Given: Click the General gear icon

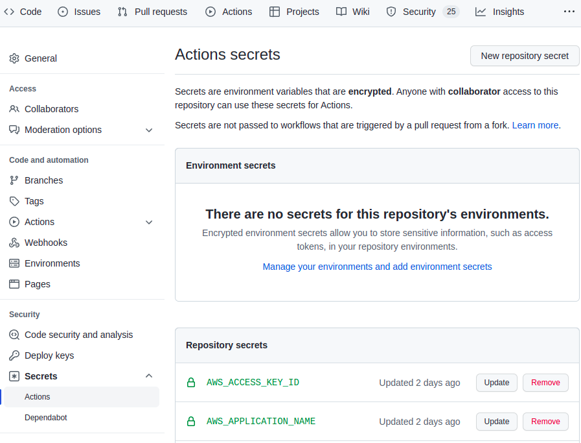Looking at the screenshot, I should tap(14, 58).
